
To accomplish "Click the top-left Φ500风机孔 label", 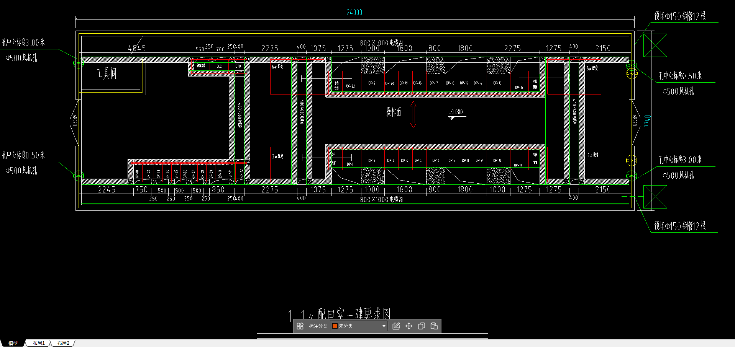I will (x=21, y=58).
